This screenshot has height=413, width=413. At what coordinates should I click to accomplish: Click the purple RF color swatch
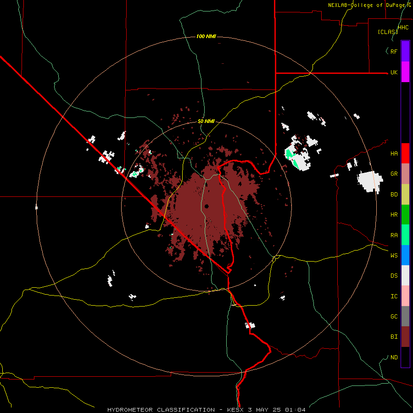point(405,51)
